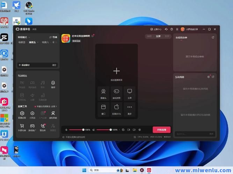Click the large plus to add live picture
The height and width of the screenshot is (174, 233).
(x=117, y=71)
